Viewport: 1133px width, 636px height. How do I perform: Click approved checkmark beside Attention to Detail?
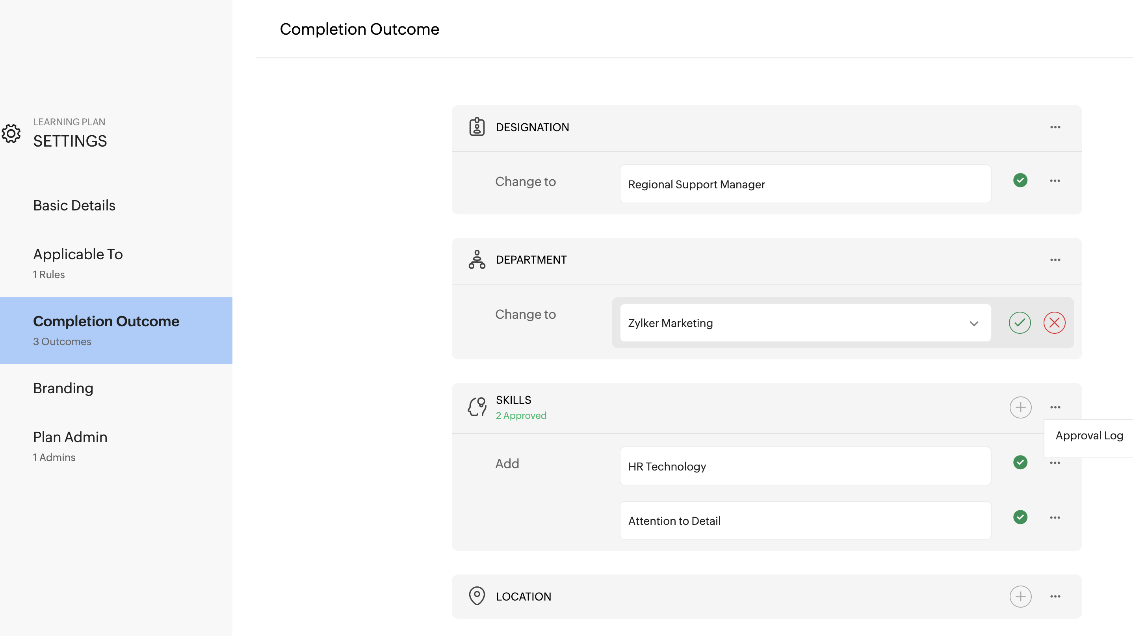[1020, 517]
